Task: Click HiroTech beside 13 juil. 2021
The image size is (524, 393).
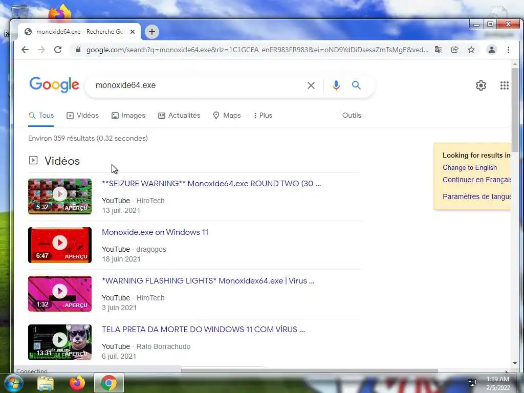Action: click(150, 201)
